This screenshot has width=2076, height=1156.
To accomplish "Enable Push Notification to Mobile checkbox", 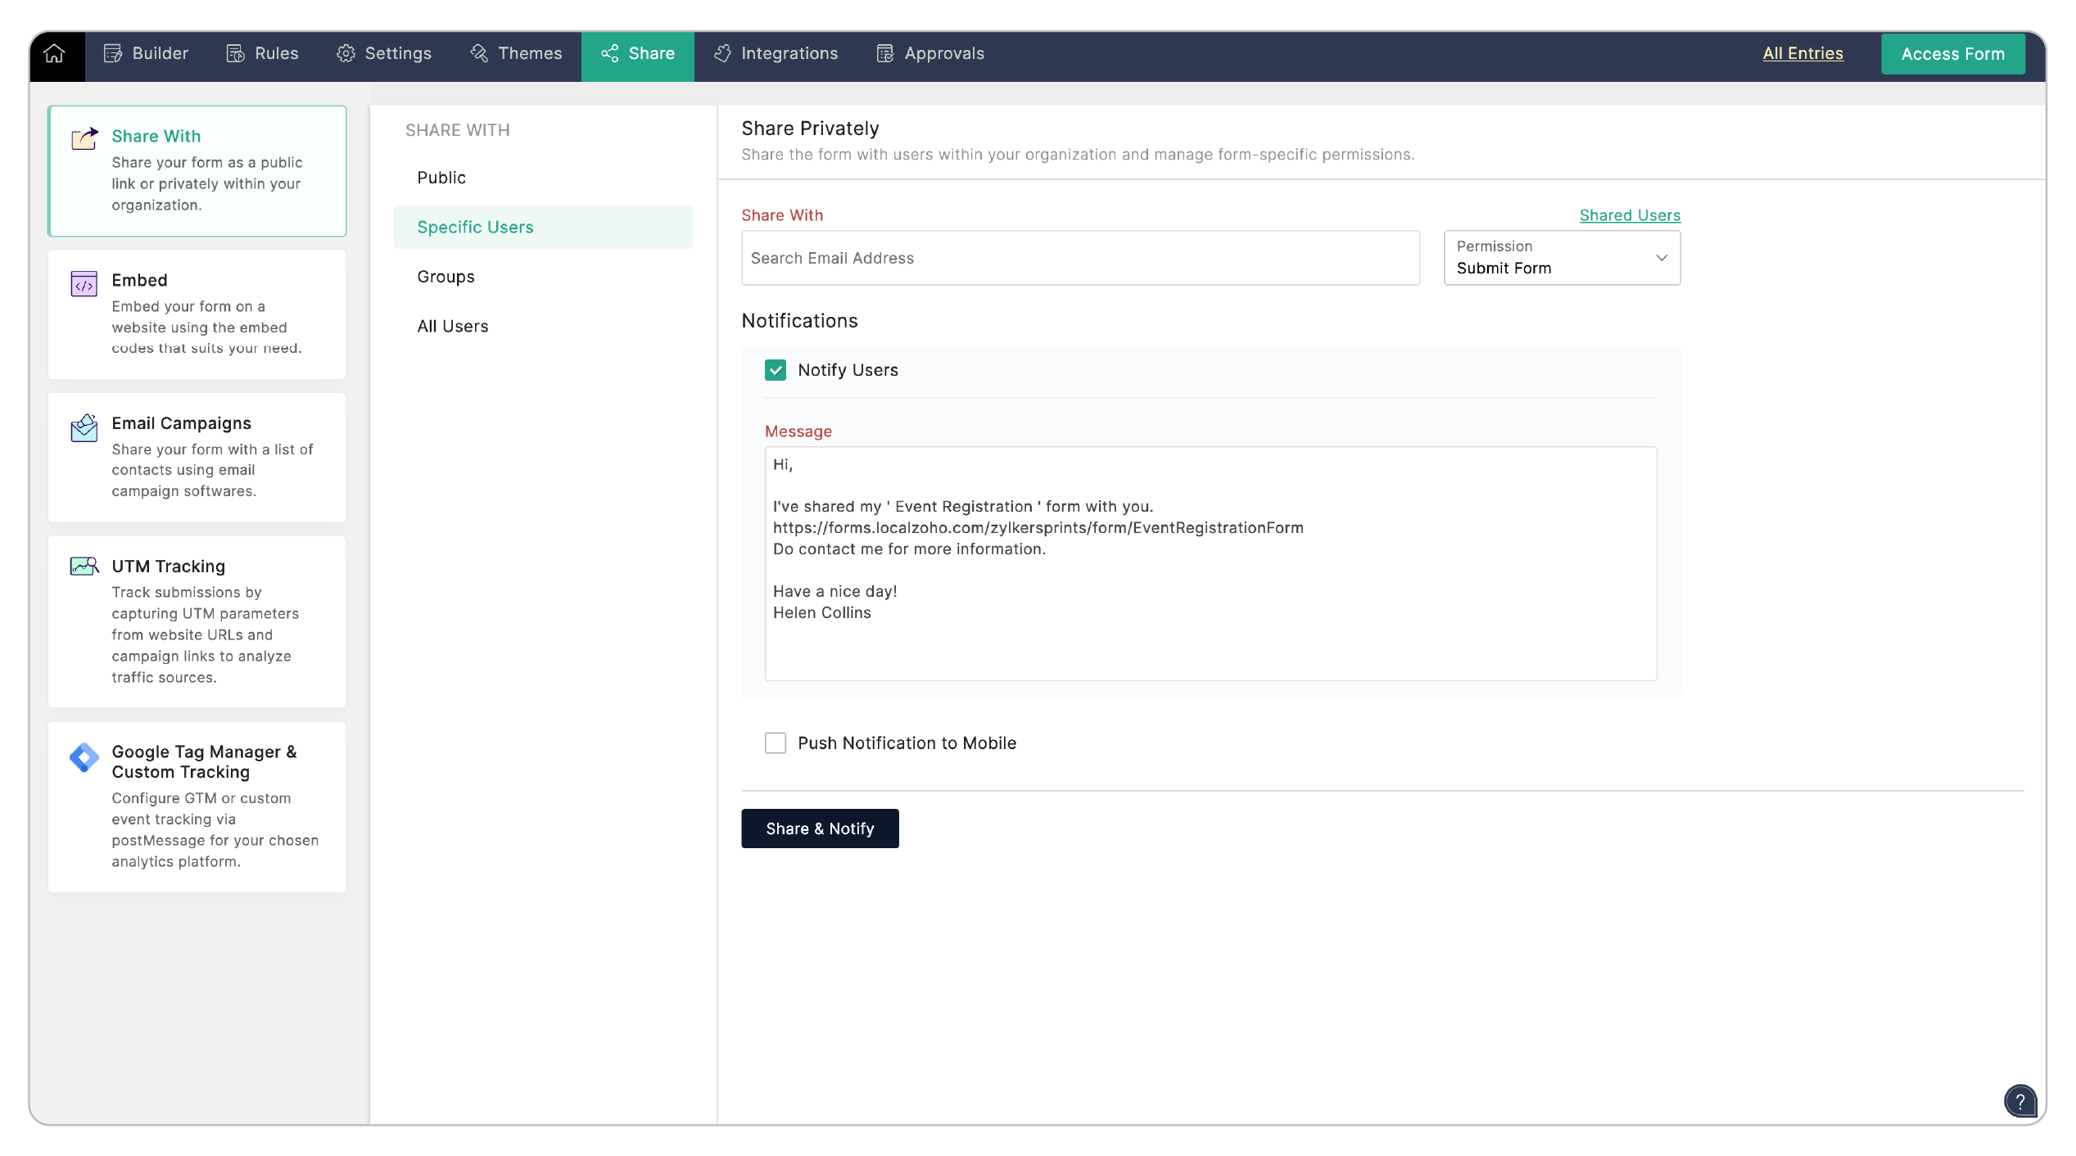I will pos(775,743).
